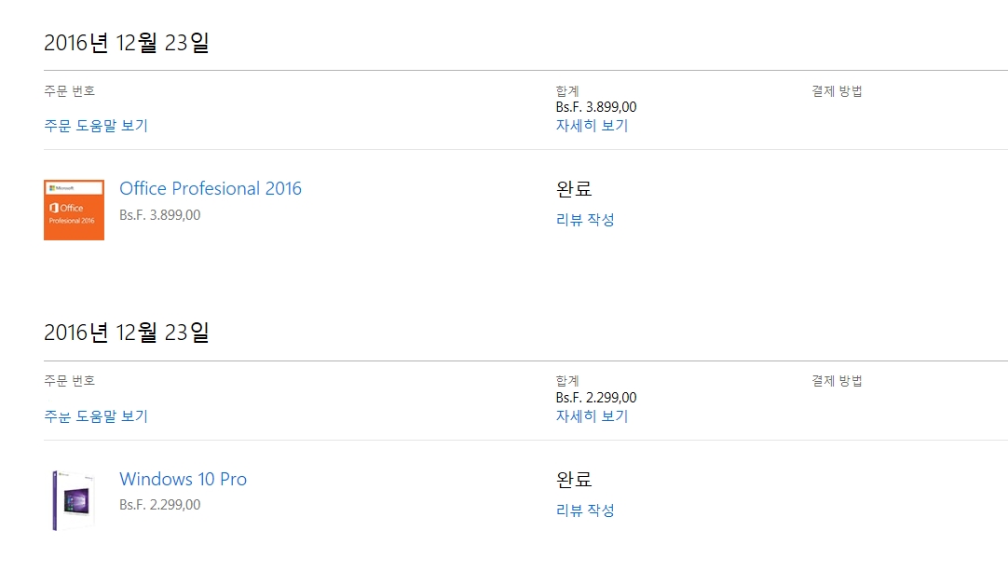Click the 합계 total amount Bs.F. 3.899,00

[x=596, y=107]
